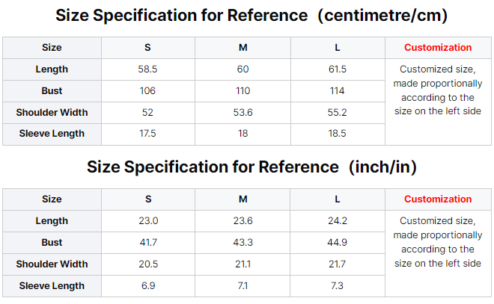
Task: Select the 55.2 shoulder width cell
Action: [338, 112]
